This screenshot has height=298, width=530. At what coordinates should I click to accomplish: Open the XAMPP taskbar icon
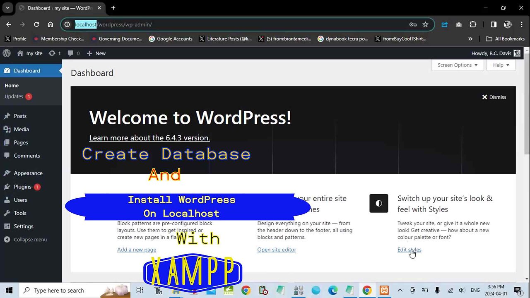pos(384,291)
